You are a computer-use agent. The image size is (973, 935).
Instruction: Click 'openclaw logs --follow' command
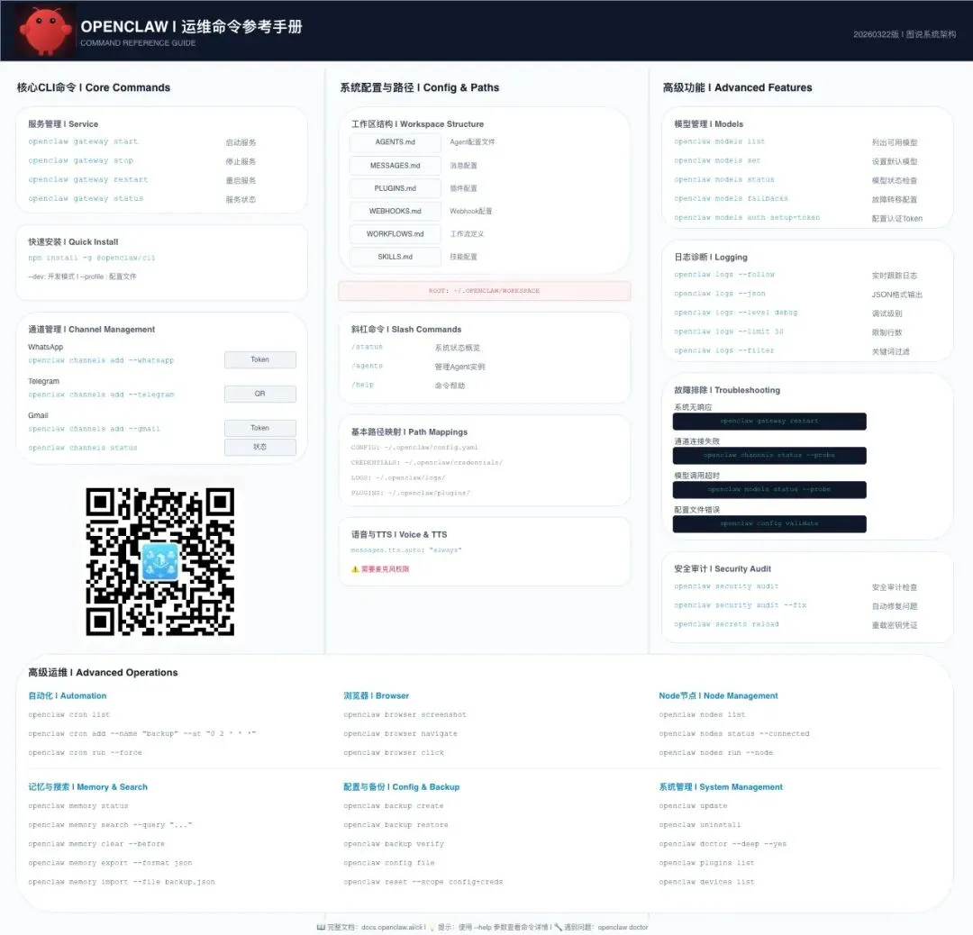724,275
